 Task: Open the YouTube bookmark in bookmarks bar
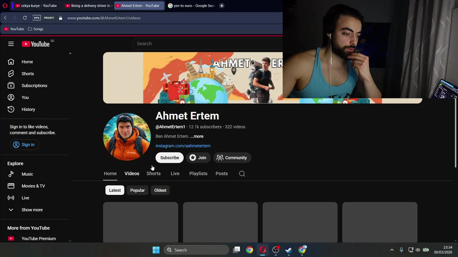14,29
